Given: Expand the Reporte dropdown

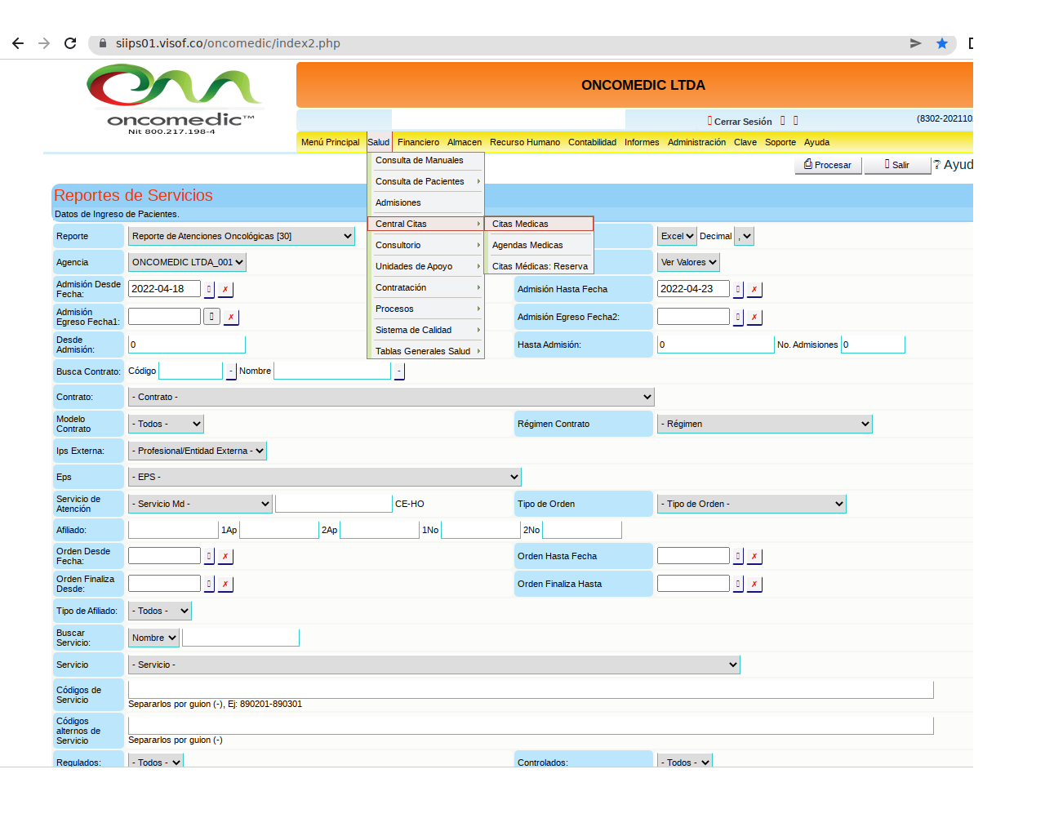Looking at the screenshot, I should tap(242, 236).
